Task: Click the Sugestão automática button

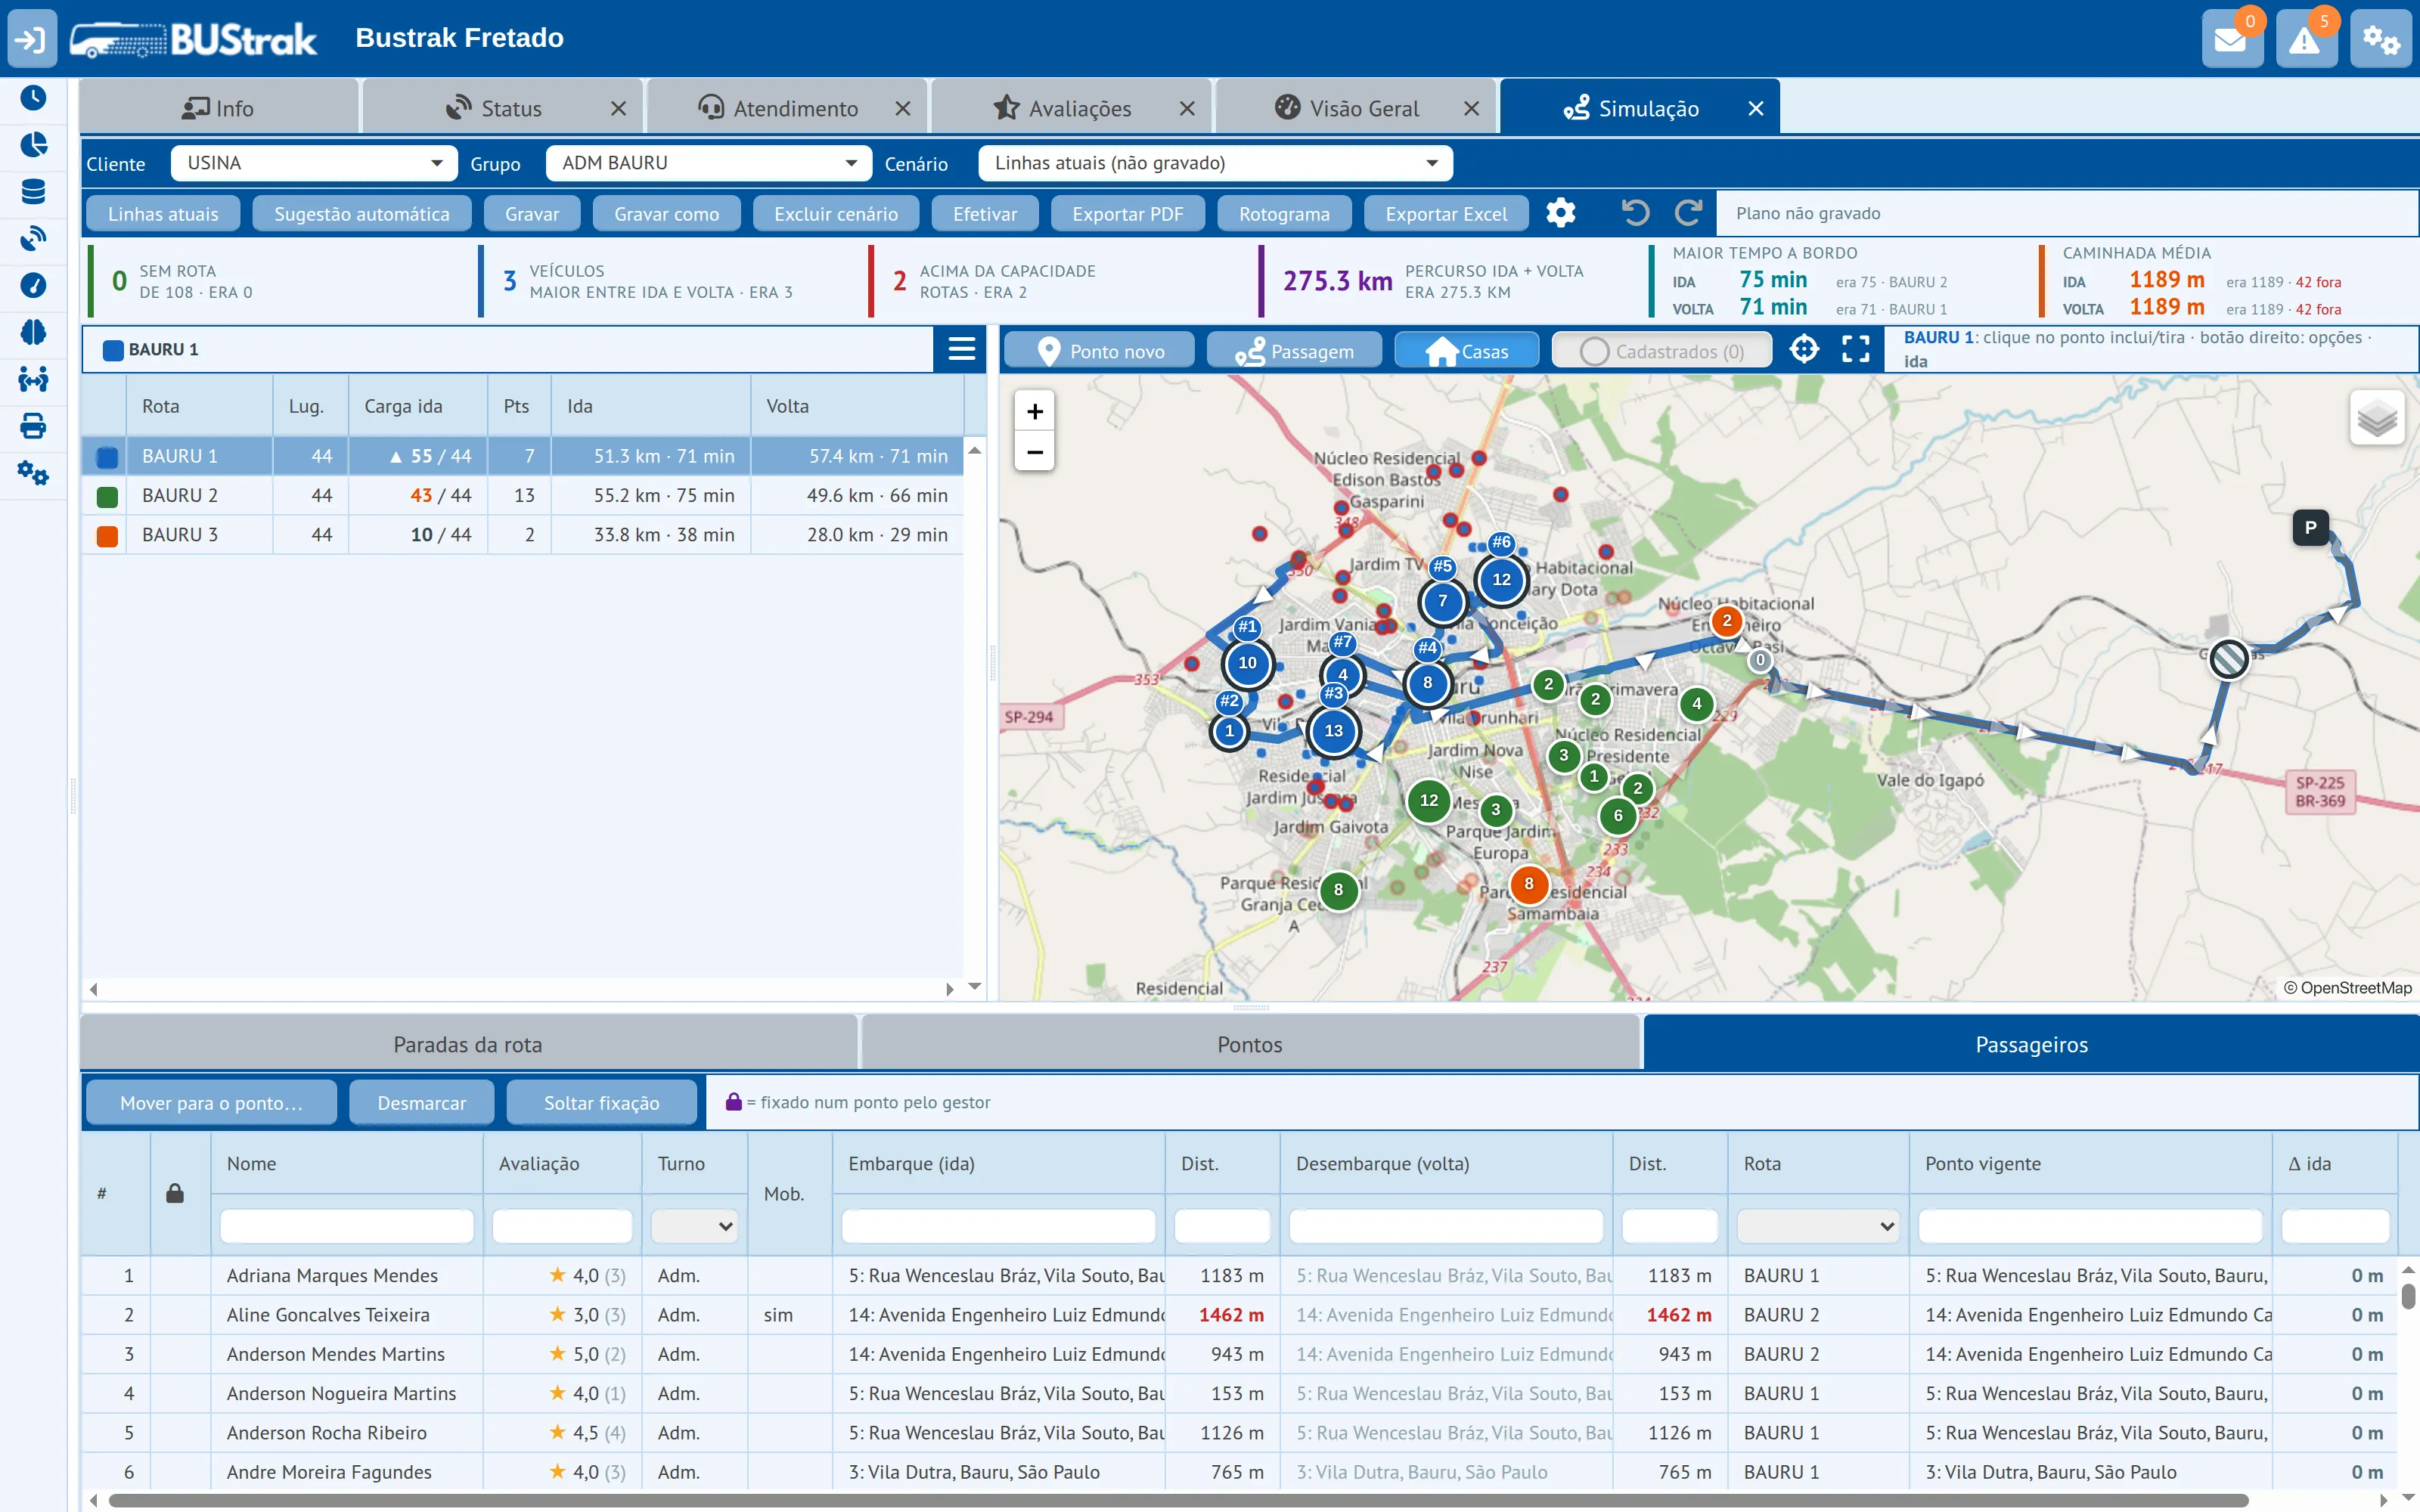Action: (361, 213)
